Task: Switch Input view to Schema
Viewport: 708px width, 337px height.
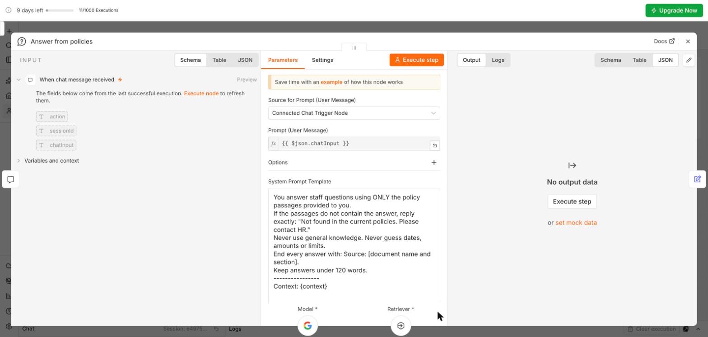Action: pos(191,60)
